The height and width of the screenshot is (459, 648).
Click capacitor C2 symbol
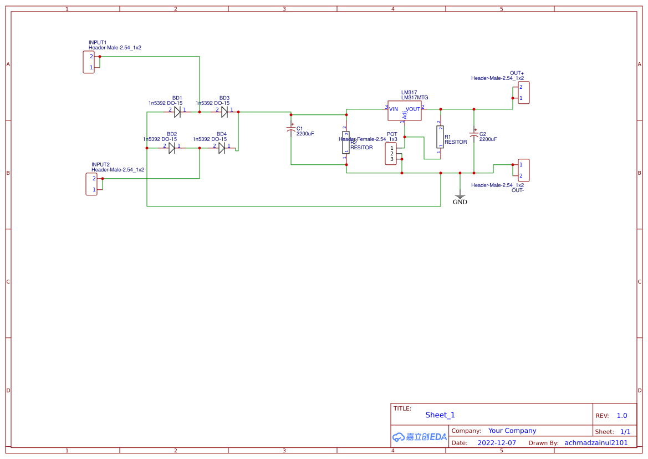point(474,133)
